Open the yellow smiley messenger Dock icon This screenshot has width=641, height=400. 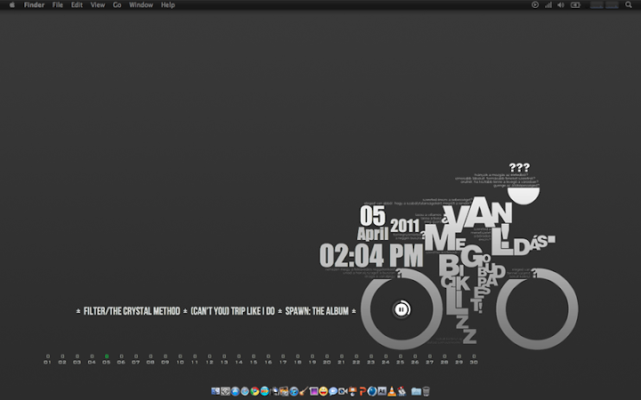tap(323, 391)
